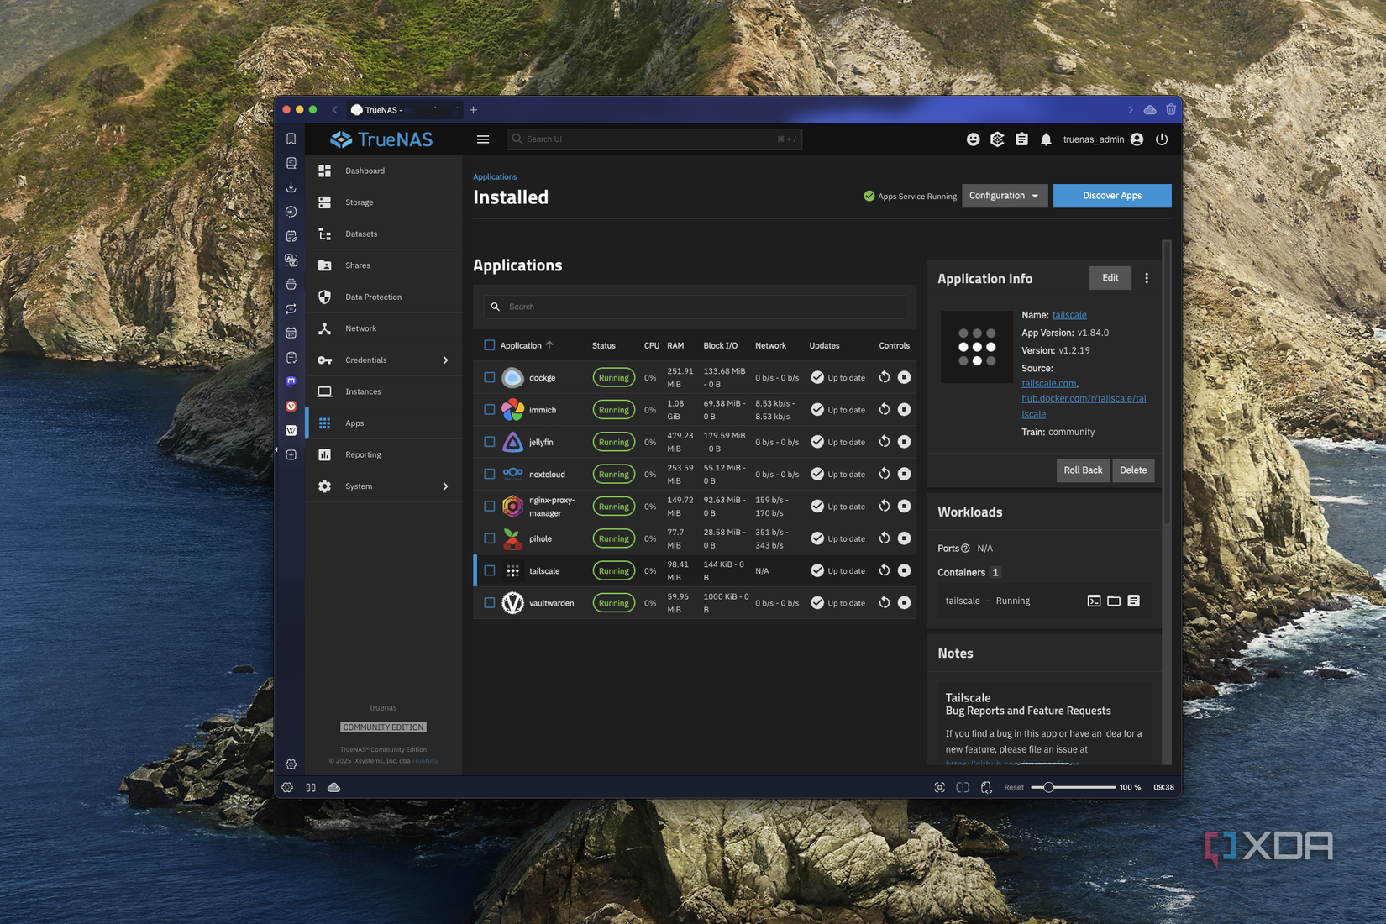Stop the vaultwarden app
Viewport: 1386px width, 924px height.
[904, 602]
